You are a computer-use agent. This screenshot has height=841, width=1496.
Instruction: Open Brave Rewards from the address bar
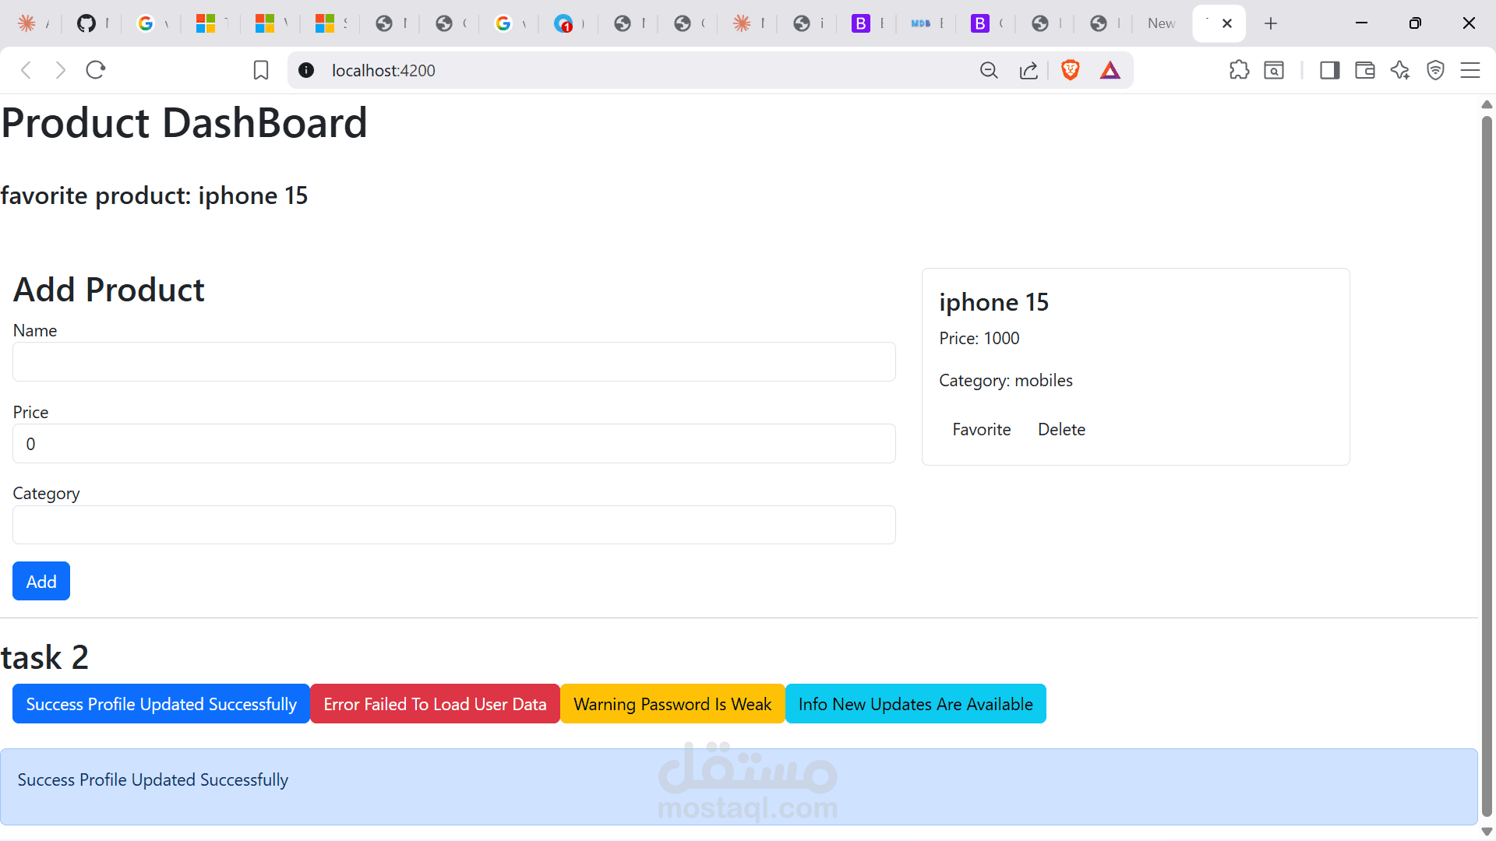point(1110,70)
